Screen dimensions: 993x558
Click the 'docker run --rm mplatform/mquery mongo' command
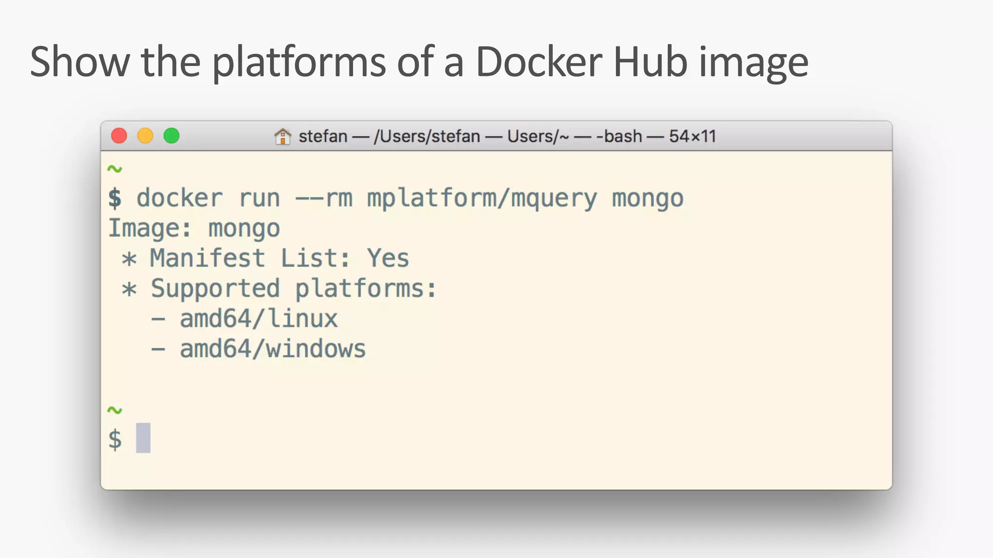(410, 199)
